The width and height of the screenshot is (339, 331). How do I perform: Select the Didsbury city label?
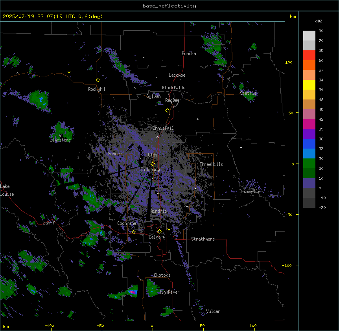click(151, 169)
